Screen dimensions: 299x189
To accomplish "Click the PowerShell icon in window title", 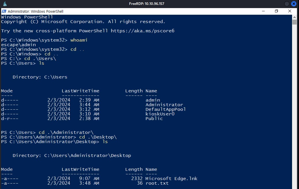I will coord(4,11).
